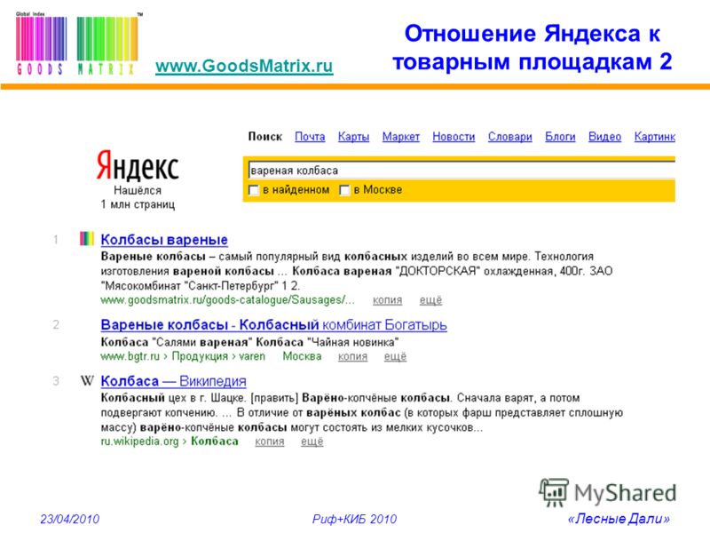Screen dimensions: 710x533
Task: Click the "Москва" region label in the bgtr result
Action: click(x=302, y=356)
